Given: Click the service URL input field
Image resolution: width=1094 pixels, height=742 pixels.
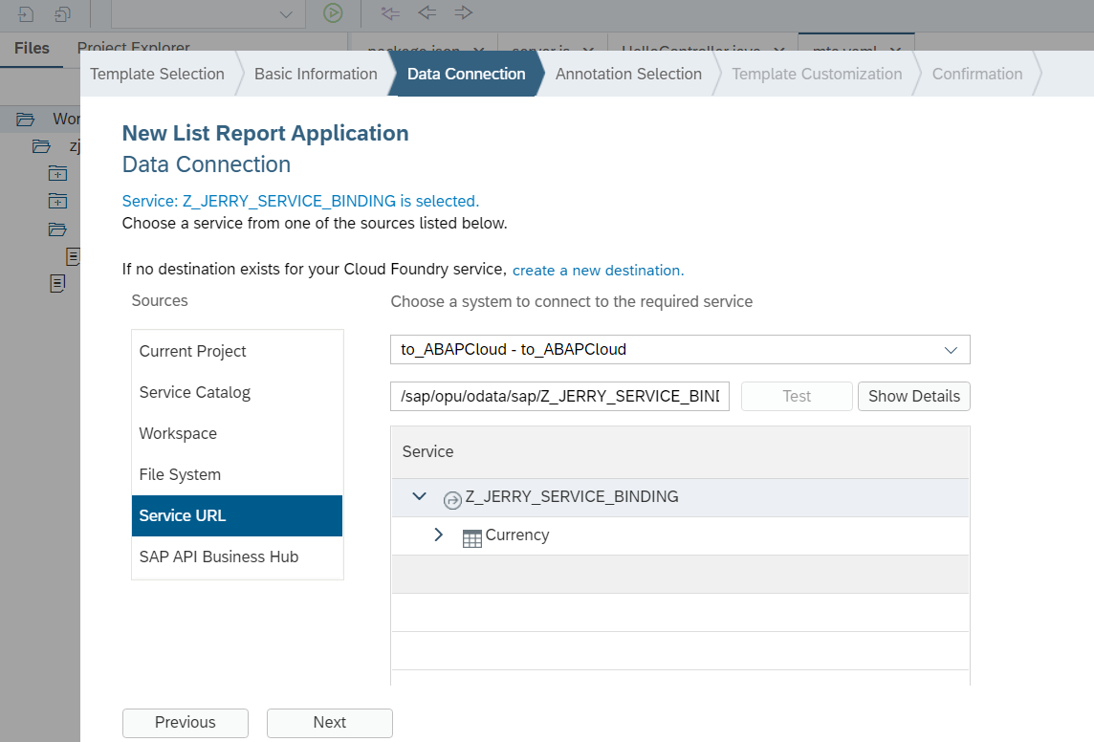Looking at the screenshot, I should [559, 396].
